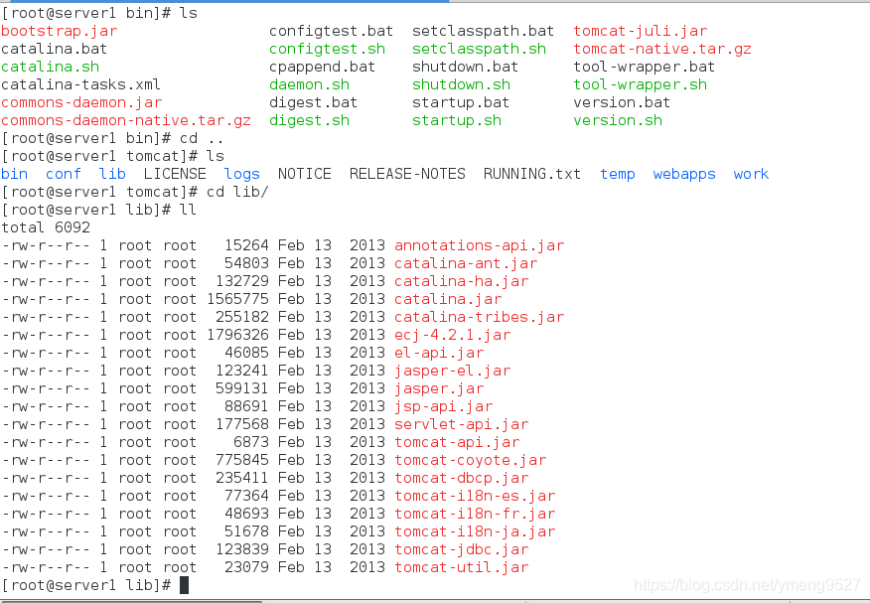Viewport: 870px width, 603px height.
Task: Click the blue bin directory name
Action: tap(15, 174)
